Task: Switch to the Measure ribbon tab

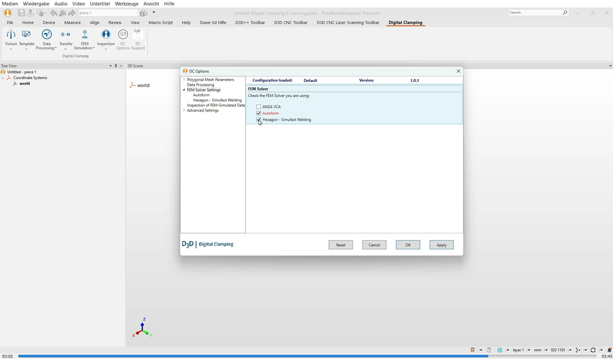Action: [72, 22]
